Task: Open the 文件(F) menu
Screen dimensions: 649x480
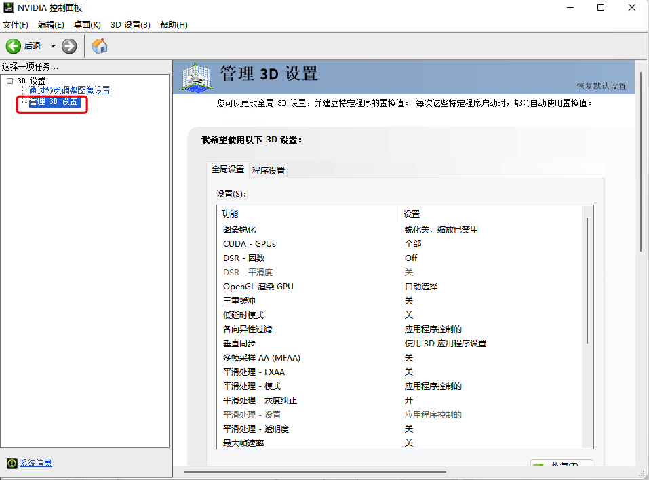Action: (16, 25)
